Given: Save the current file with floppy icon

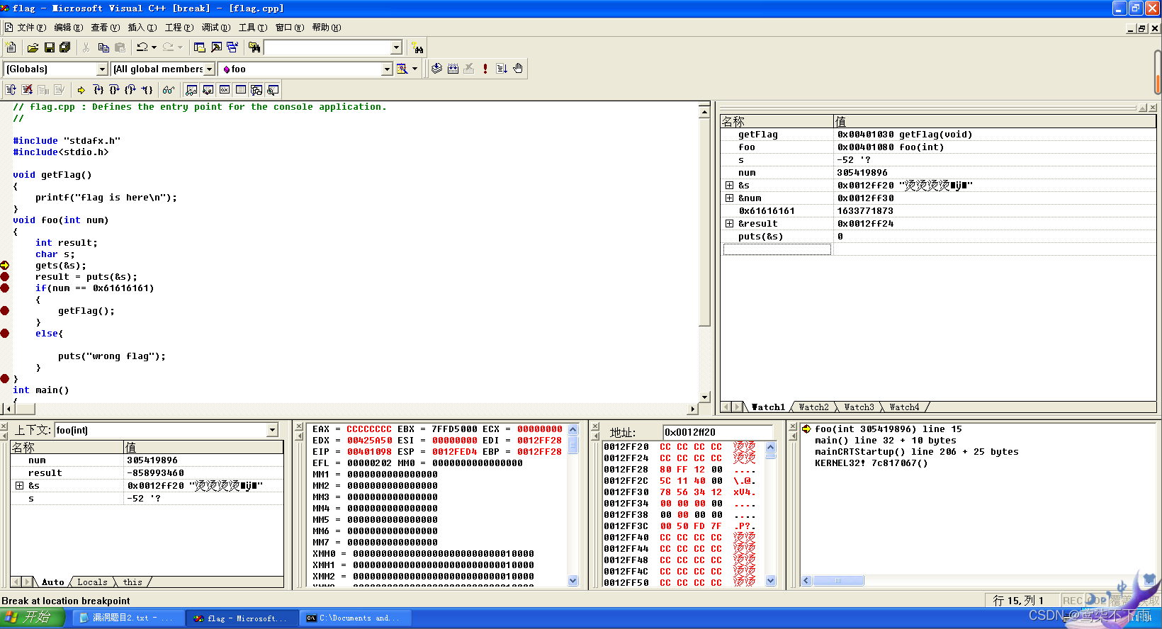Looking at the screenshot, I should [49, 47].
